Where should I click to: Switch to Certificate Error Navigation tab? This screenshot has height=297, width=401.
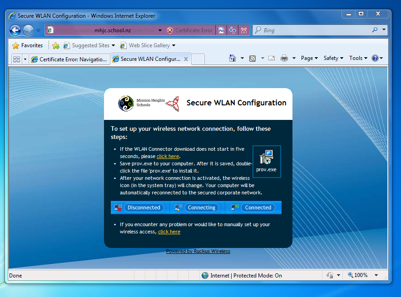[69, 59]
